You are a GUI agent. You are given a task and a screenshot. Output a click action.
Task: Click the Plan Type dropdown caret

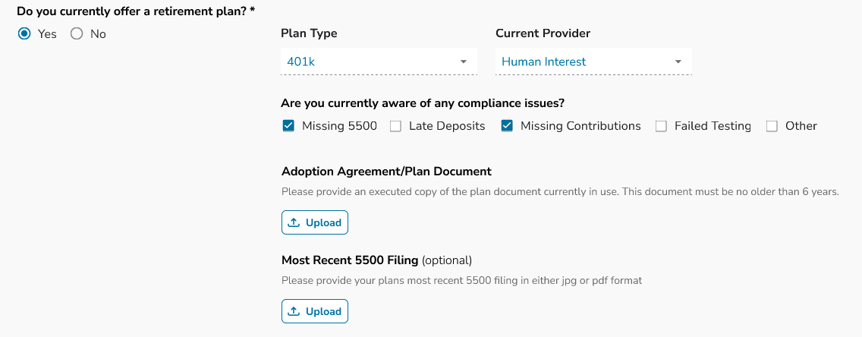(x=463, y=62)
